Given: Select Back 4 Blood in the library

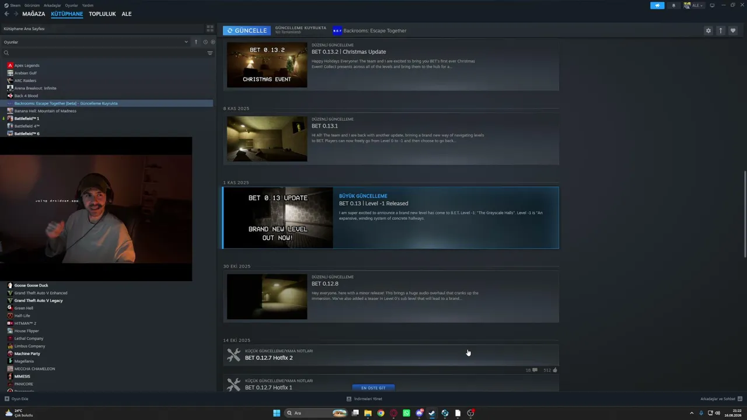Looking at the screenshot, I should pos(26,96).
